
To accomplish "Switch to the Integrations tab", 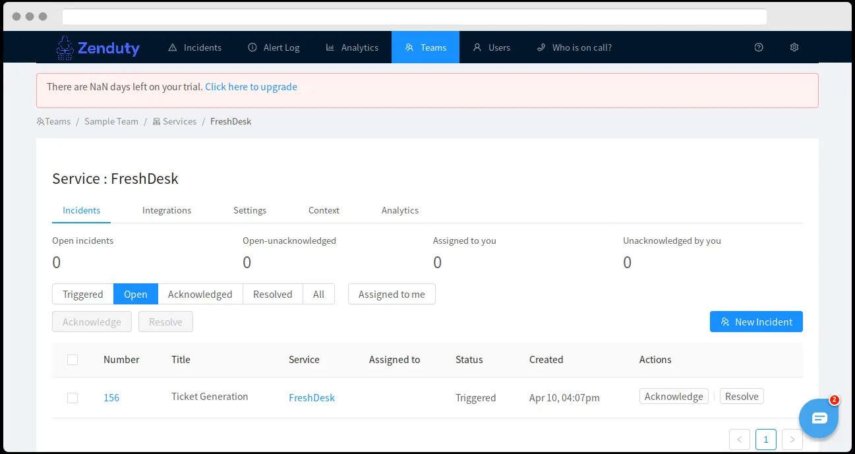I will pos(167,210).
